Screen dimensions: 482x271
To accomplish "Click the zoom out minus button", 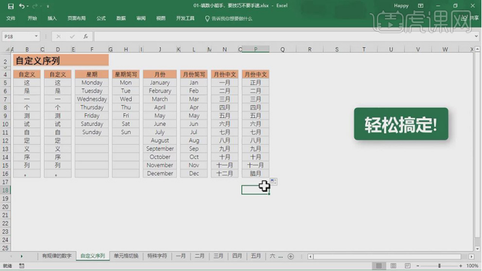I will click(418, 266).
